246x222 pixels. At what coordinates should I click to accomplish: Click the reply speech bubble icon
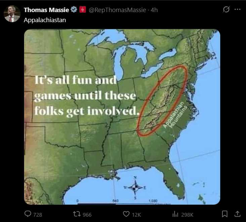(28, 214)
